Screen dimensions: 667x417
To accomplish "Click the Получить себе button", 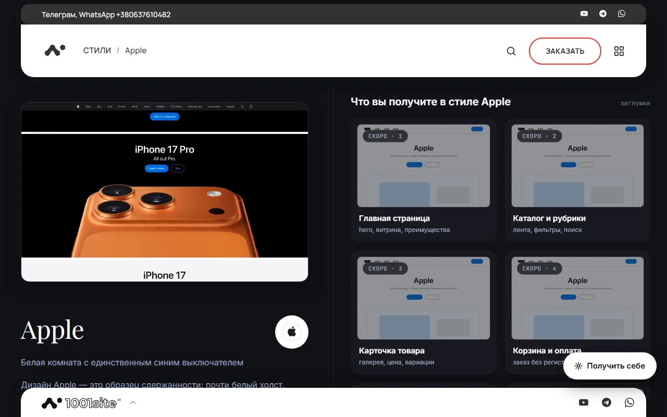I will [x=610, y=366].
